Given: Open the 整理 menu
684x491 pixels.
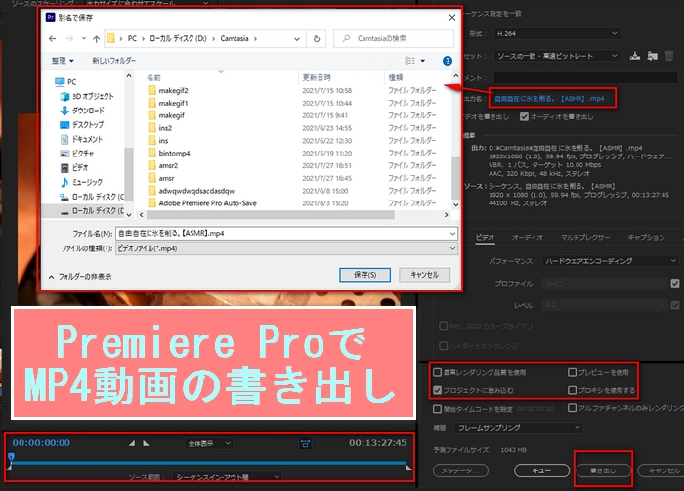Looking at the screenshot, I should pos(63,61).
